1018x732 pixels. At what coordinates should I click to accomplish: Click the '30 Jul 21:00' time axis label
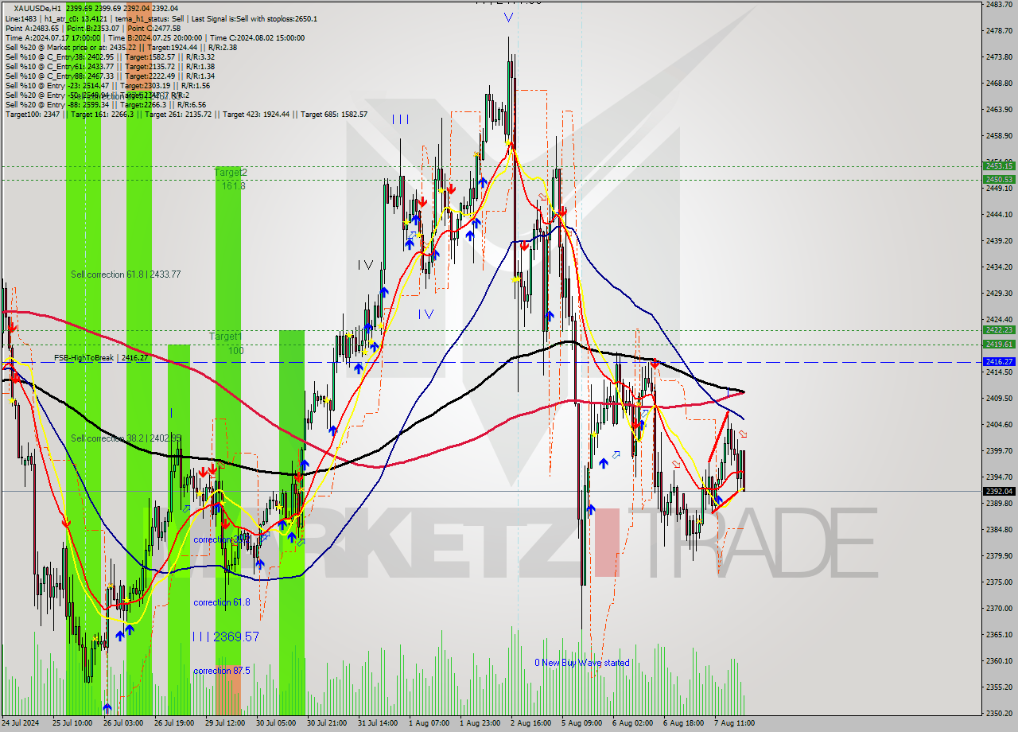(327, 723)
